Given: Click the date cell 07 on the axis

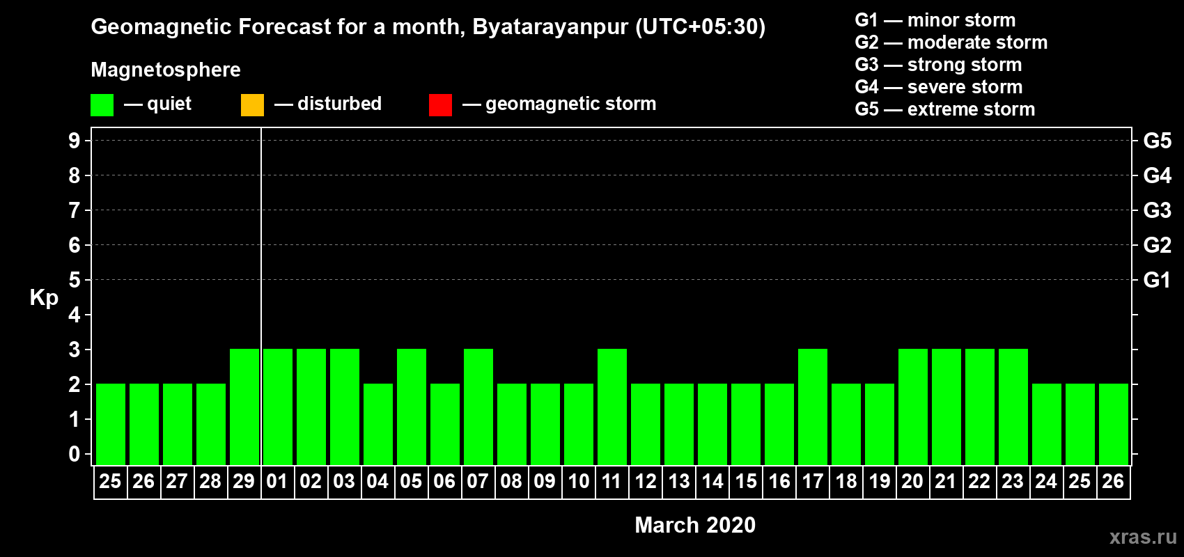Looking at the screenshot, I should [x=478, y=482].
